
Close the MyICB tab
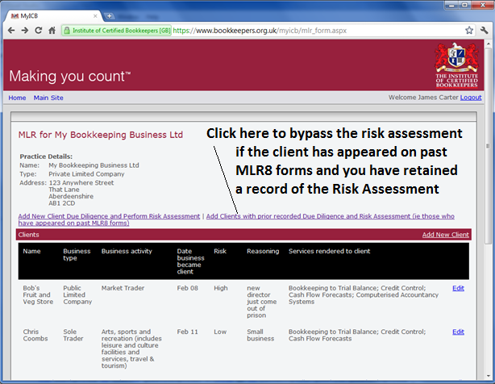point(95,16)
